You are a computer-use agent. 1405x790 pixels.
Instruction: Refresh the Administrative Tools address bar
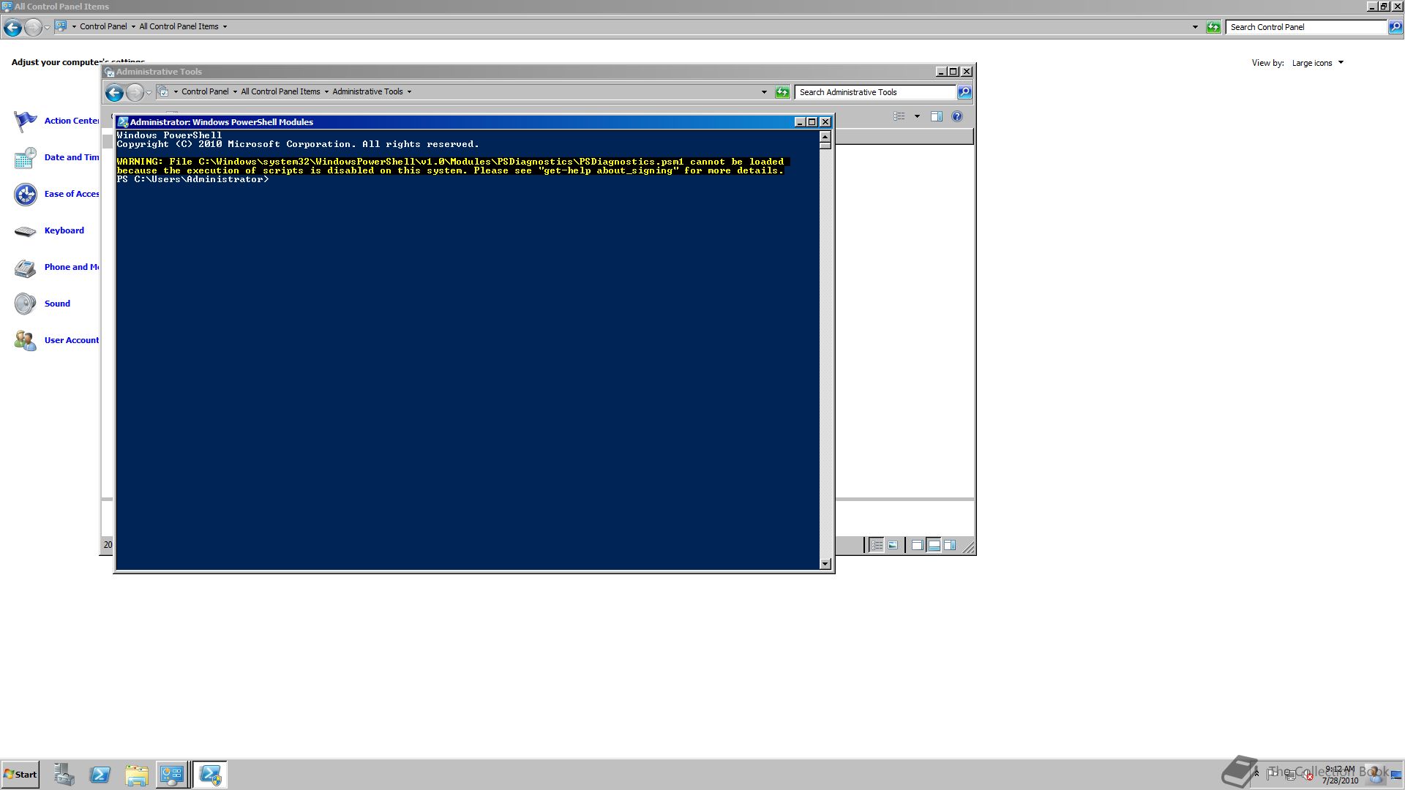(x=782, y=92)
